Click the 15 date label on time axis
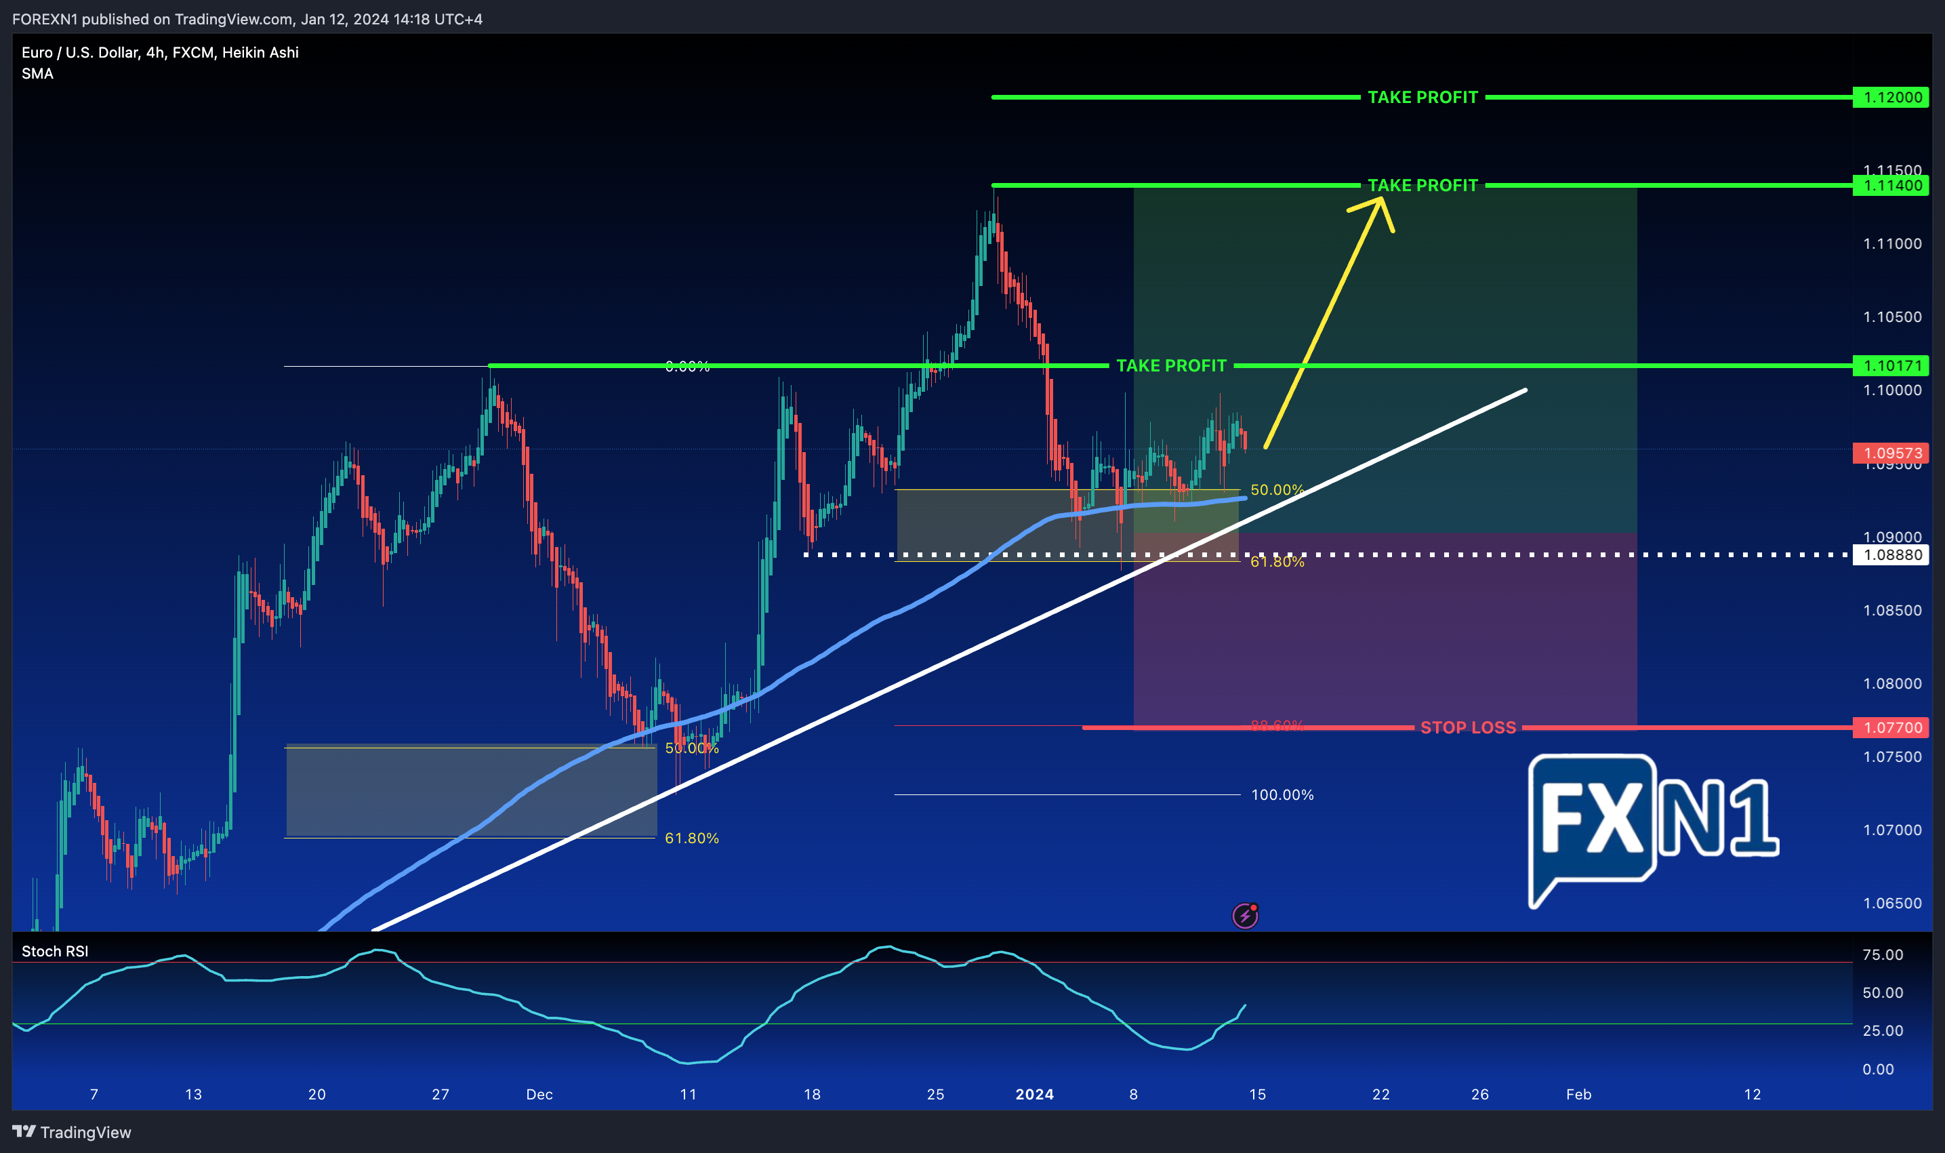1945x1153 pixels. click(x=1256, y=1094)
